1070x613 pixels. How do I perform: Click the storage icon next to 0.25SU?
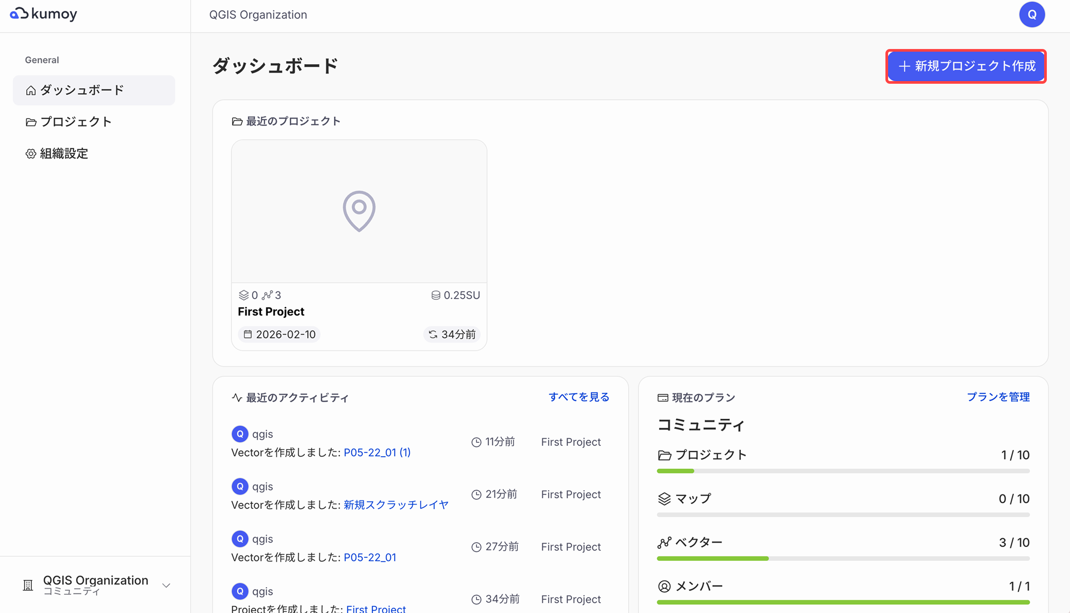(436, 294)
